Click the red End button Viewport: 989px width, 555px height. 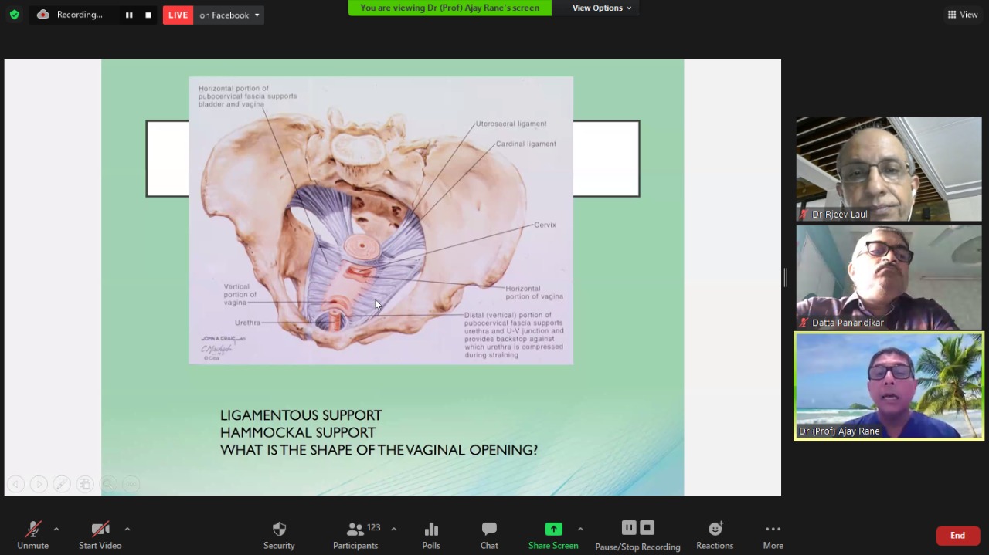[x=957, y=536]
